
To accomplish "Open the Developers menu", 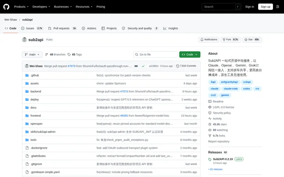I will [41, 7].
